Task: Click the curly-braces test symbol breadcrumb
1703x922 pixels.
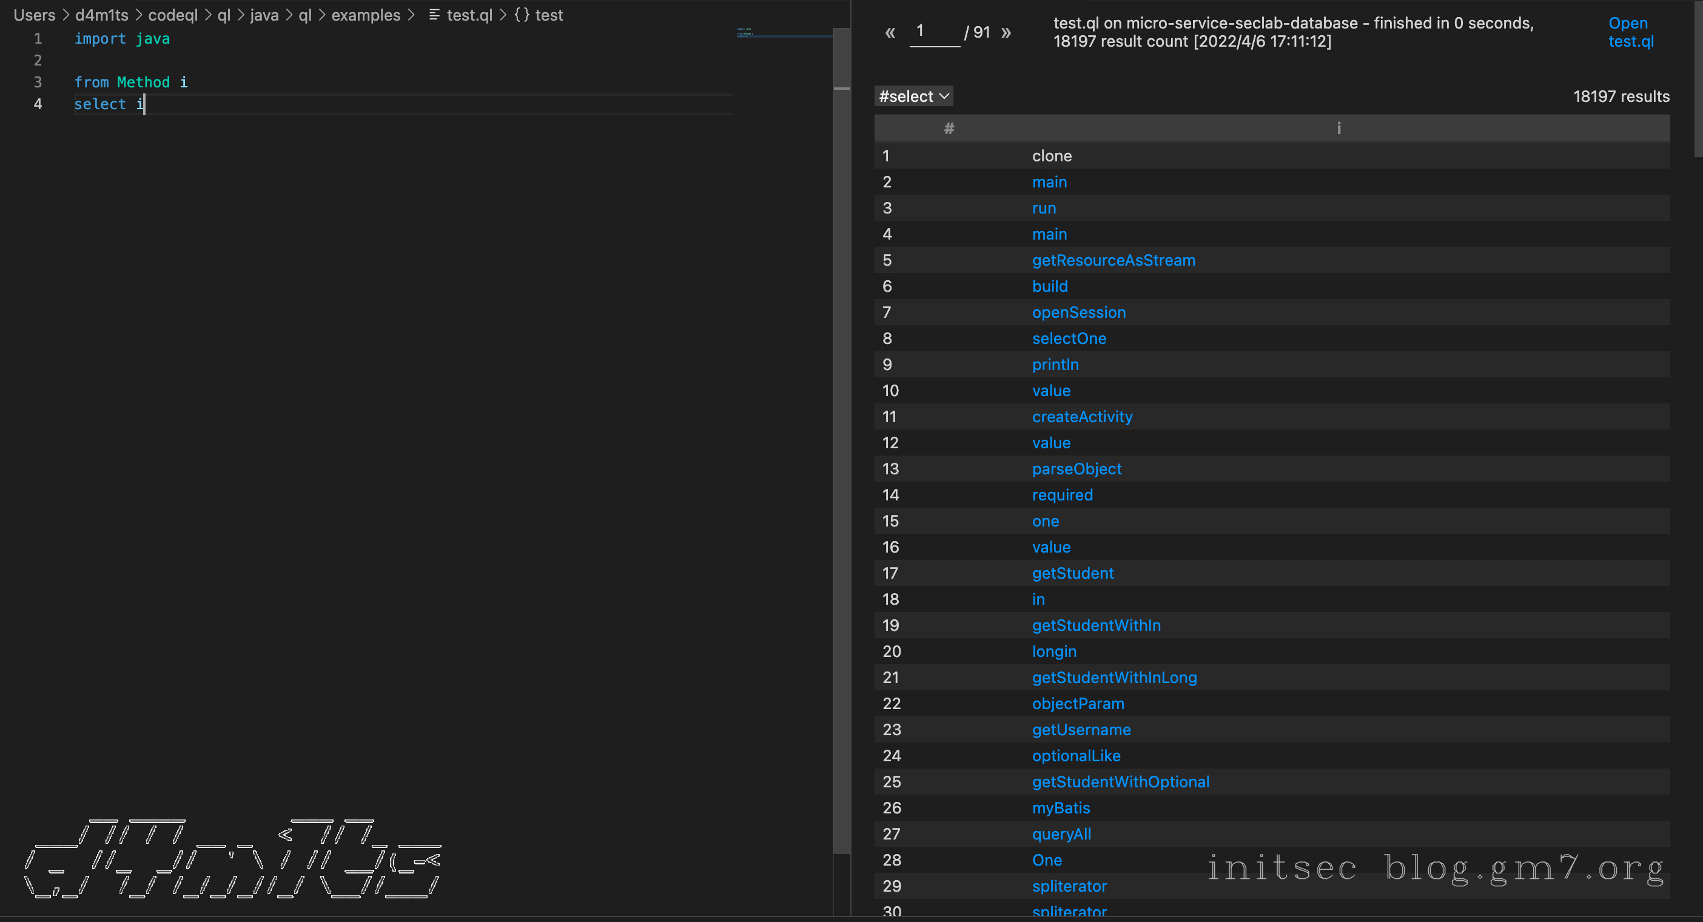Action: click(538, 15)
